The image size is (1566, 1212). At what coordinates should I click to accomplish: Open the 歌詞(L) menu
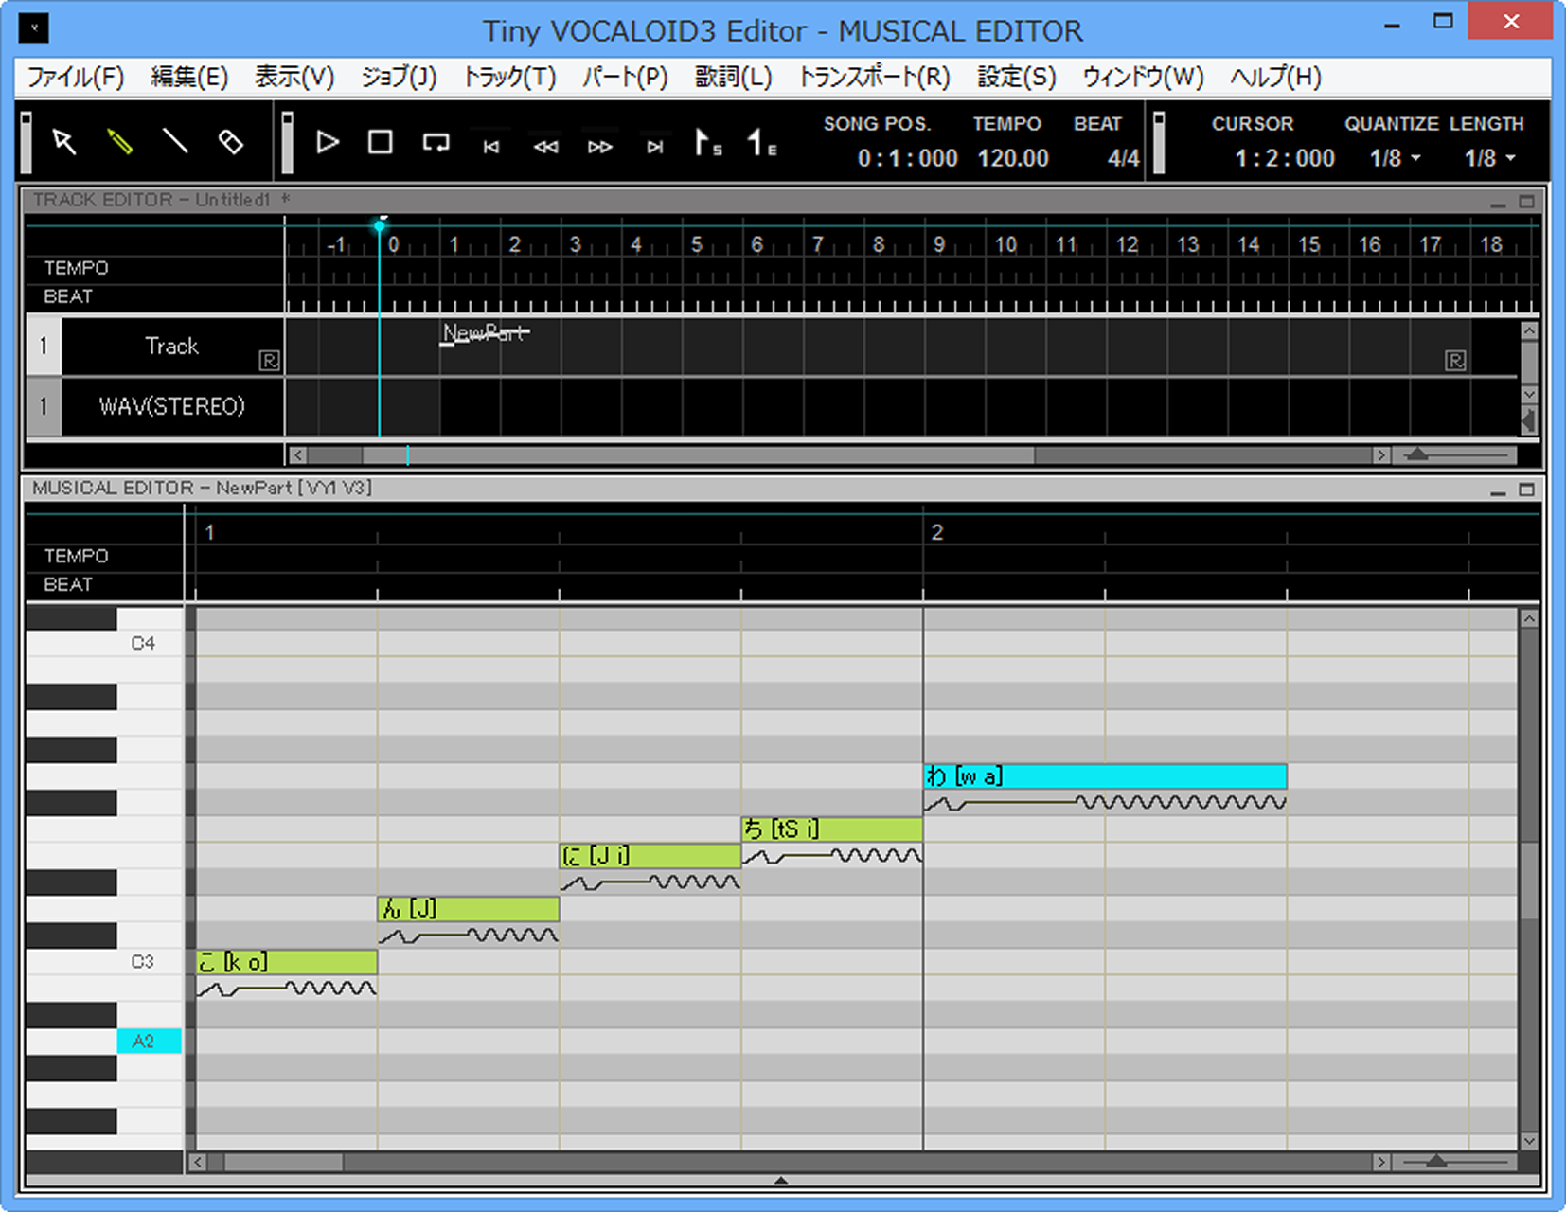point(733,77)
